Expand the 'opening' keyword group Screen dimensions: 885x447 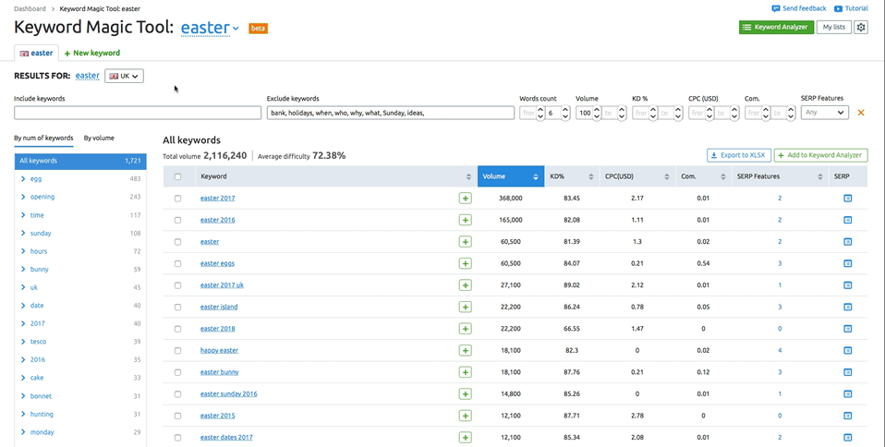coord(23,197)
